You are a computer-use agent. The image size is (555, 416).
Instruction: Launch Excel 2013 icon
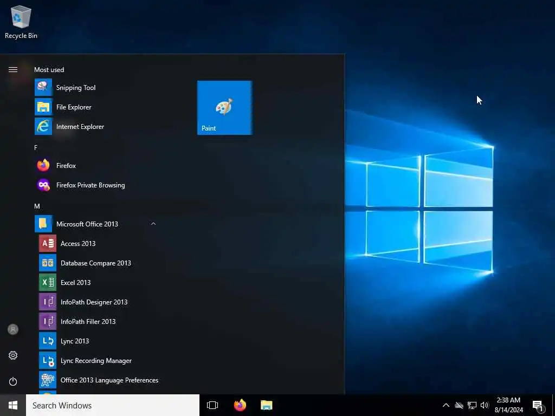48,282
